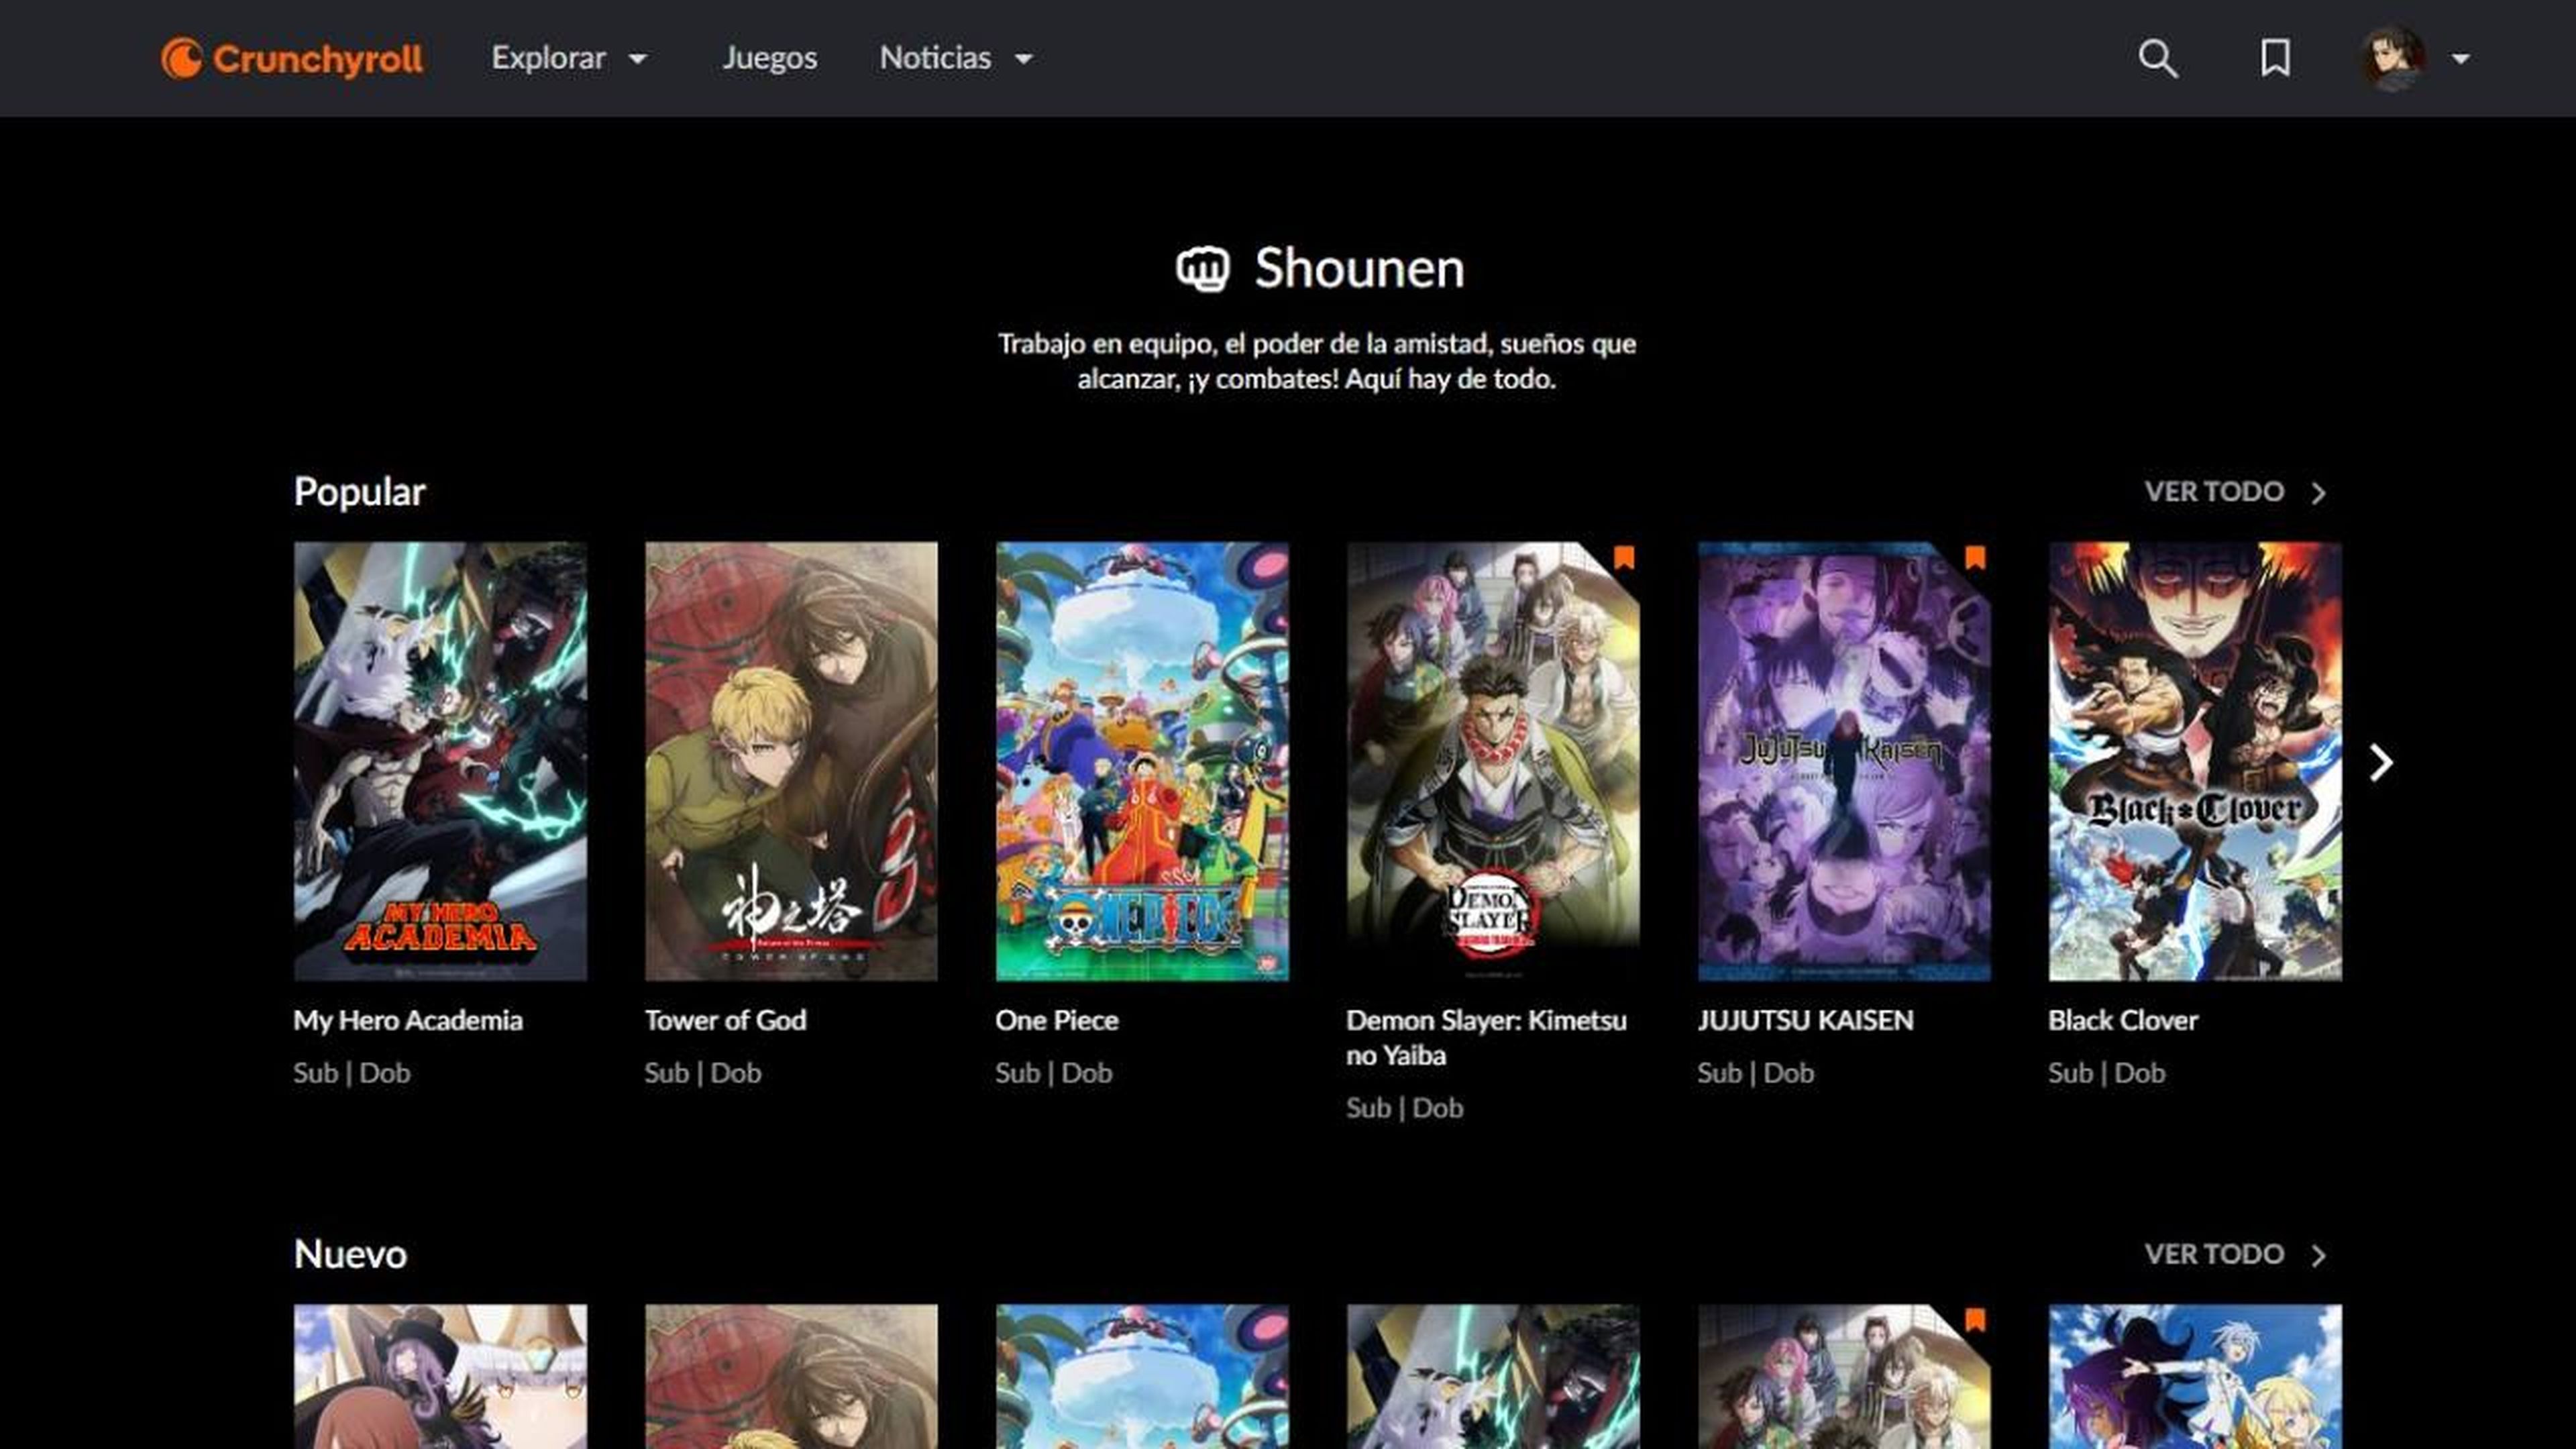
Task: Open Black Clover poster image
Action: pos(2195,761)
